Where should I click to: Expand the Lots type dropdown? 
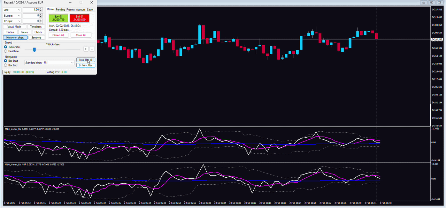[12, 10]
